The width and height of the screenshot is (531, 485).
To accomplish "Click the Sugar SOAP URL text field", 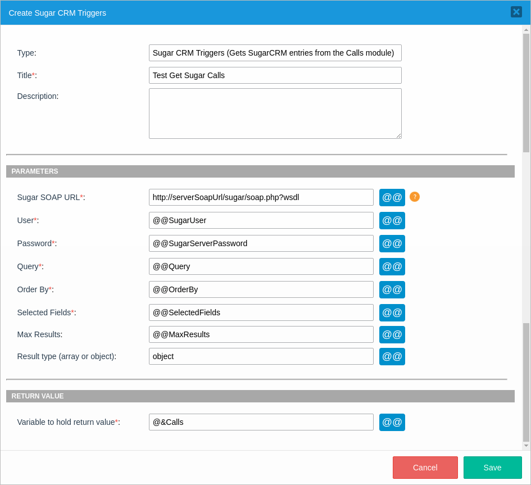I will pos(261,197).
